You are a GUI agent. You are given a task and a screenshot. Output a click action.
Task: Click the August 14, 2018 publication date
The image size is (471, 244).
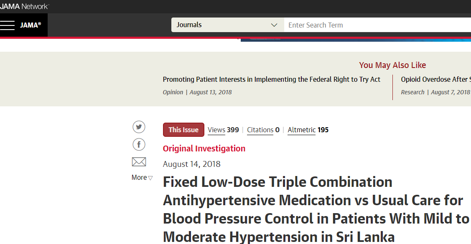click(x=192, y=164)
